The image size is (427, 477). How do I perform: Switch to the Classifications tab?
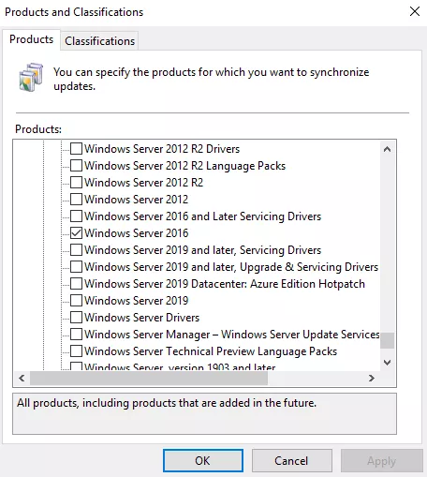pyautogui.click(x=99, y=41)
